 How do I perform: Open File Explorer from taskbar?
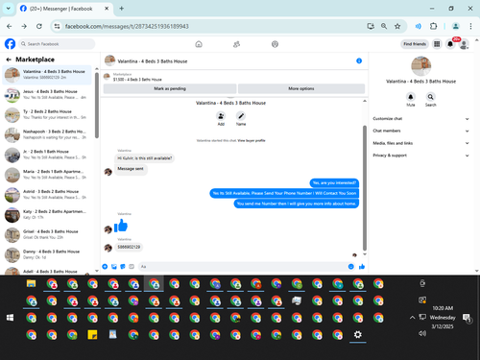[x=31, y=283]
